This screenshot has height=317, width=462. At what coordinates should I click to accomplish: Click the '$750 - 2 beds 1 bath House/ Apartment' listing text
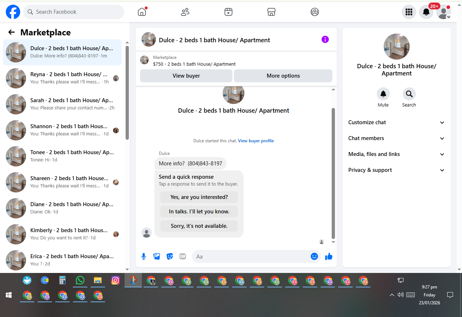coord(194,64)
